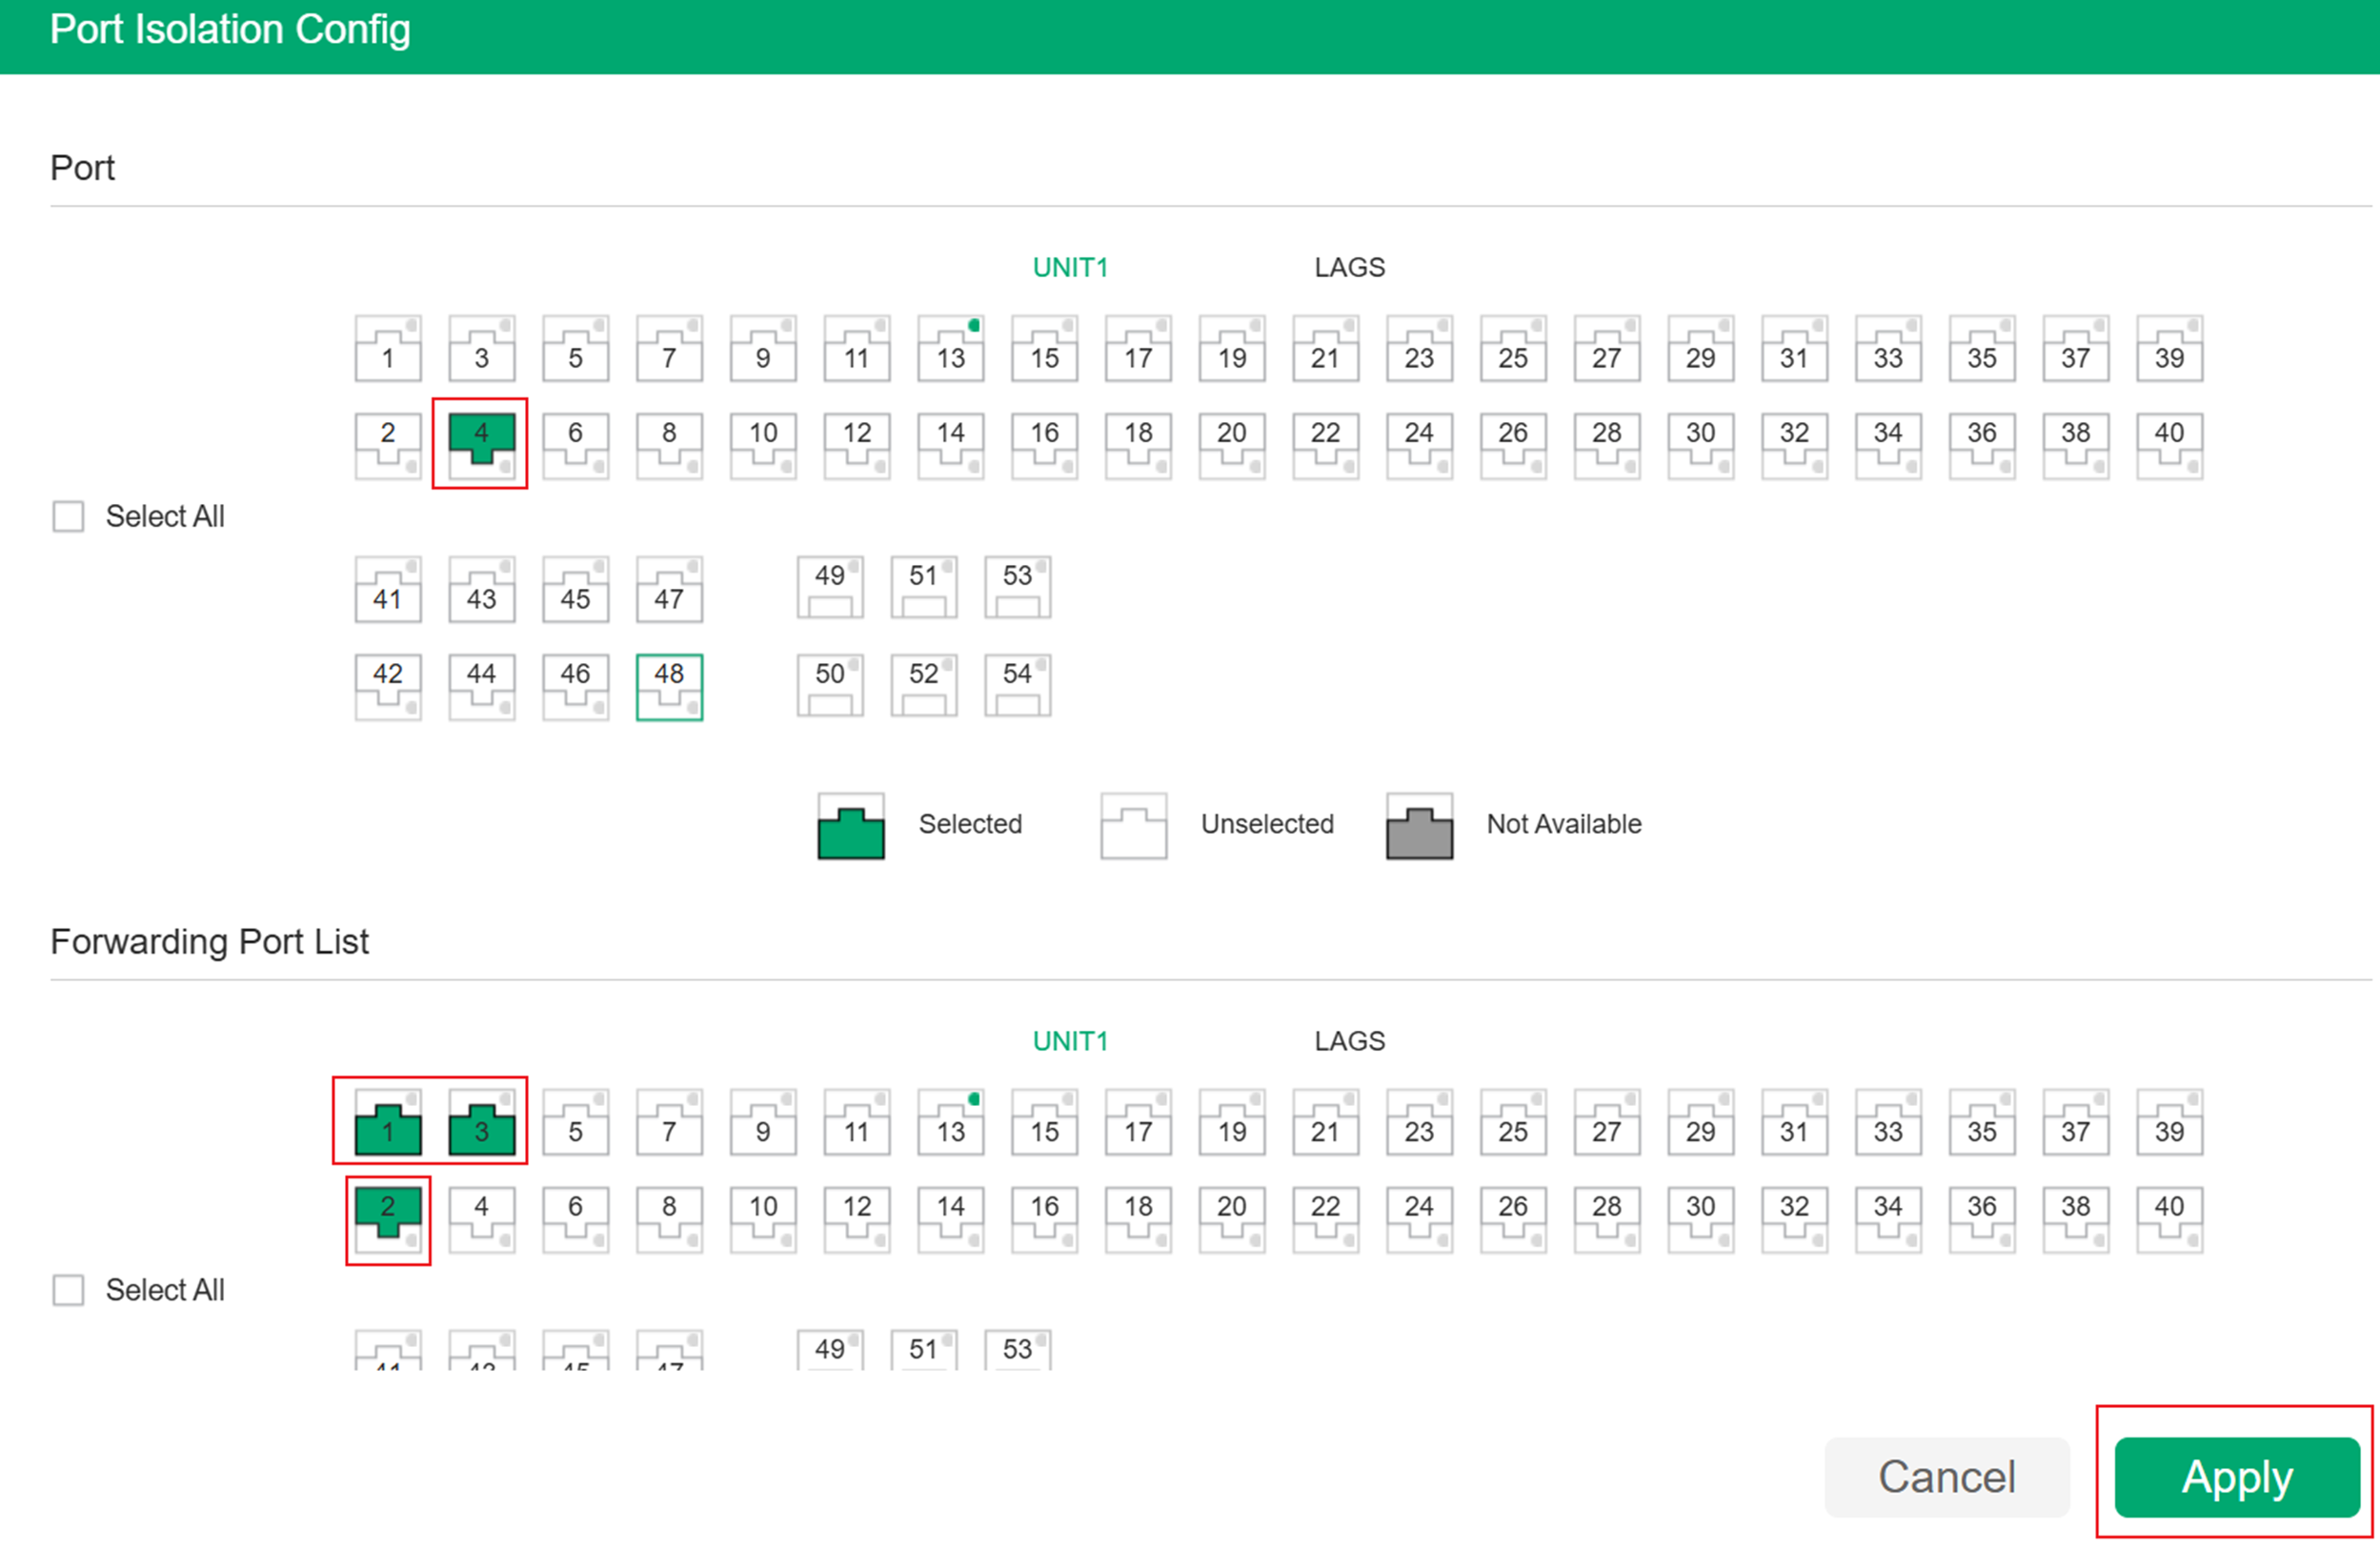
Task: Open the UNIT1 tab in Forwarding Port List
Action: [x=1070, y=1040]
